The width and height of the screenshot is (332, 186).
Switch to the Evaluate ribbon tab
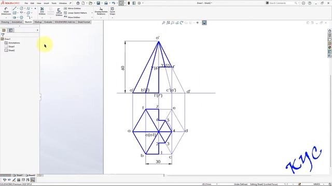tap(48, 22)
